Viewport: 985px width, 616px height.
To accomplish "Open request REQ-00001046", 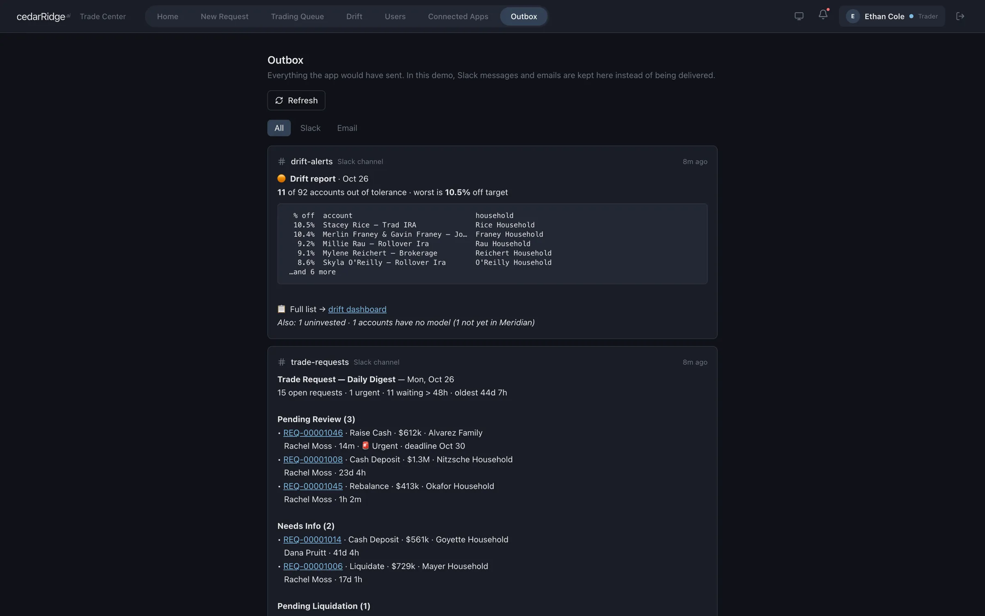I will click(x=313, y=433).
